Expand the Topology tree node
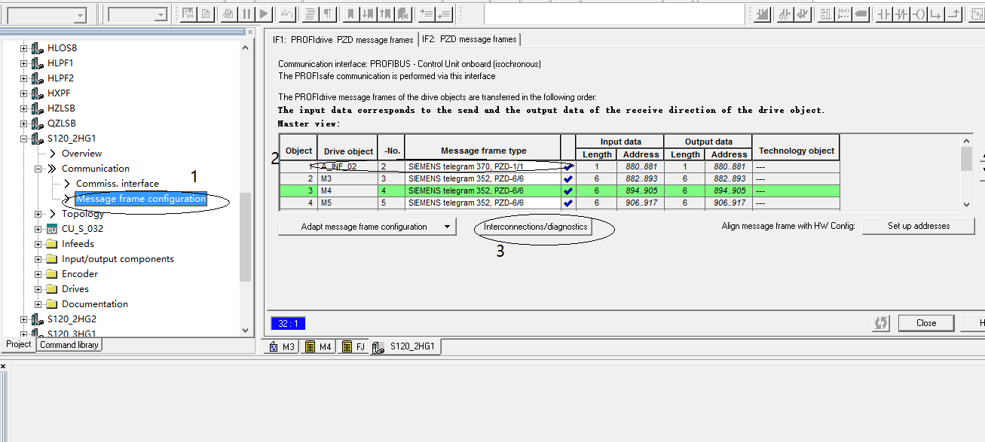Image resolution: width=985 pixels, height=442 pixels. 38,214
